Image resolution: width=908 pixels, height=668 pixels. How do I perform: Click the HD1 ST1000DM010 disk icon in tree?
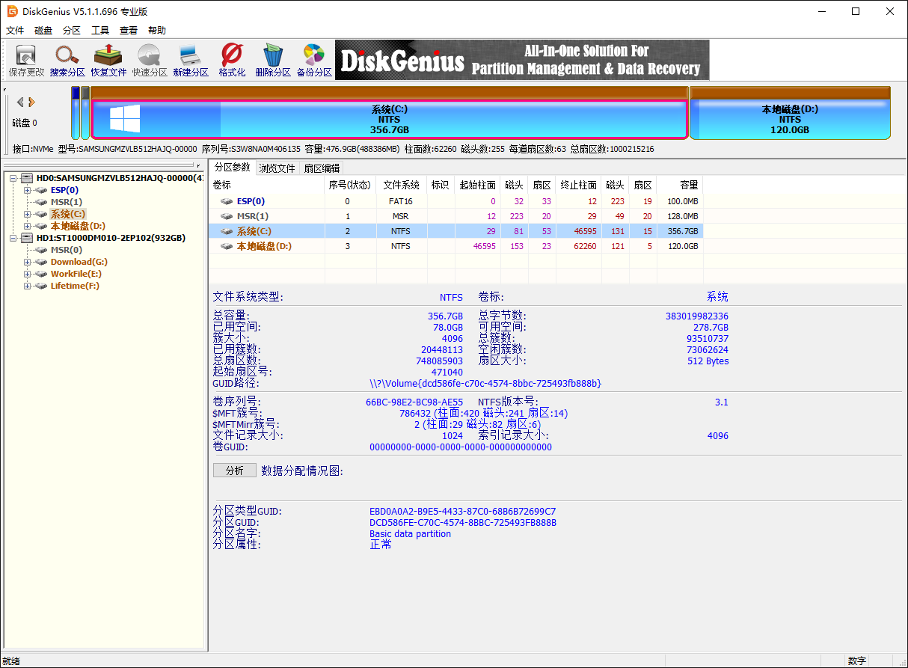[28, 238]
